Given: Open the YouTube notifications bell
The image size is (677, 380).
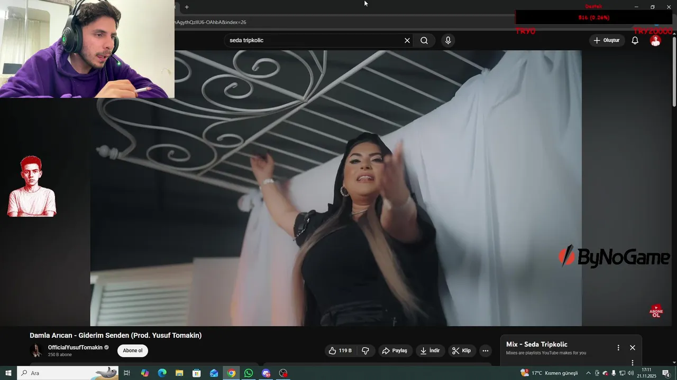Looking at the screenshot, I should tap(635, 41).
